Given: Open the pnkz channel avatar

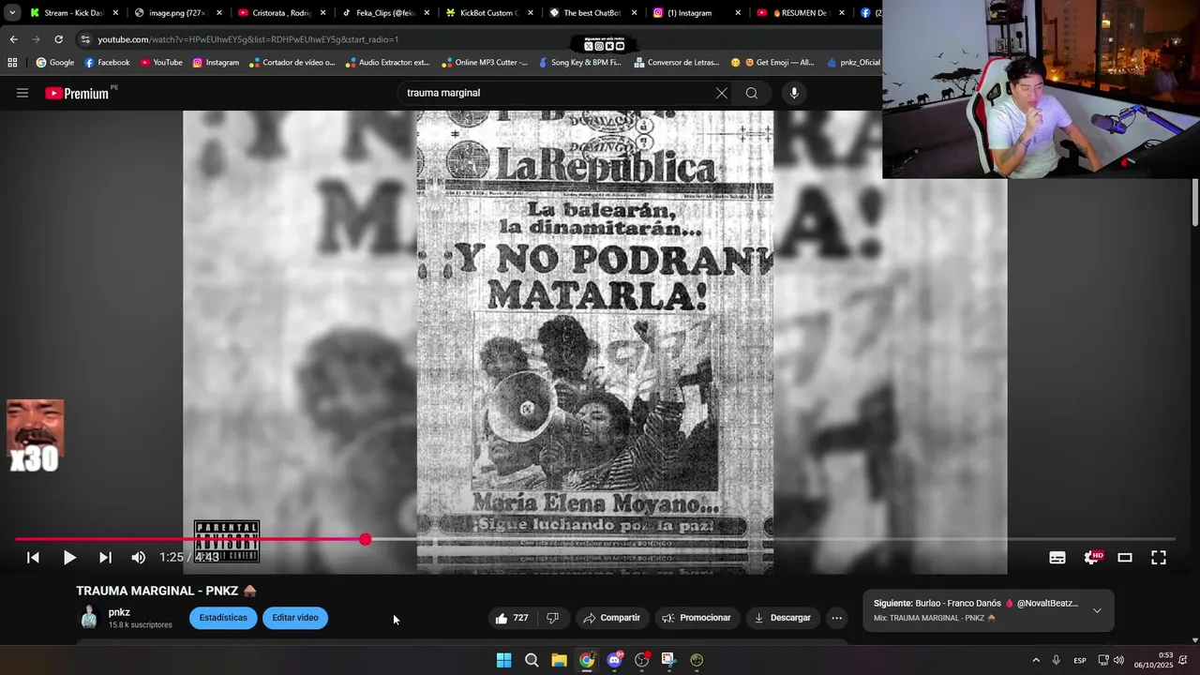Looking at the screenshot, I should (x=89, y=618).
